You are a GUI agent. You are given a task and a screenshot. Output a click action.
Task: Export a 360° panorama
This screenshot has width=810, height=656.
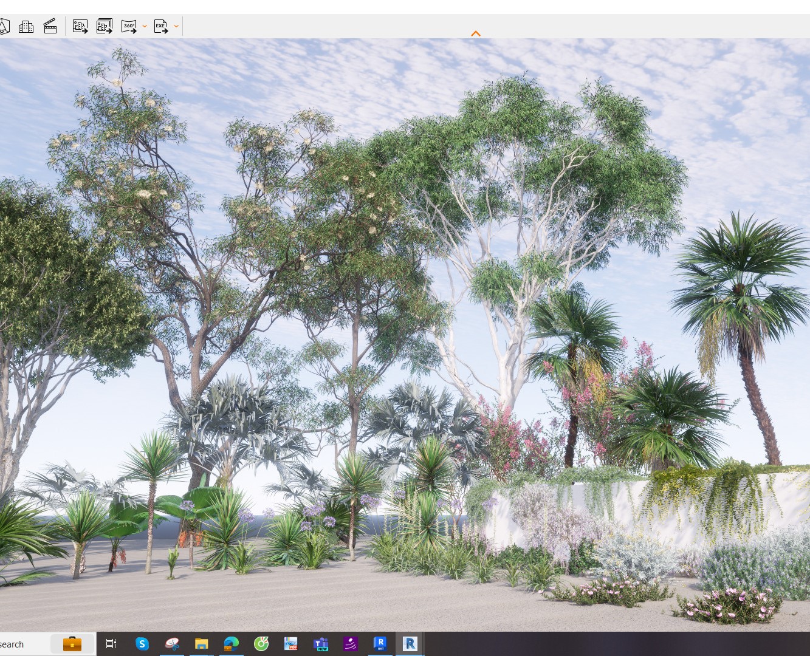pyautogui.click(x=129, y=27)
